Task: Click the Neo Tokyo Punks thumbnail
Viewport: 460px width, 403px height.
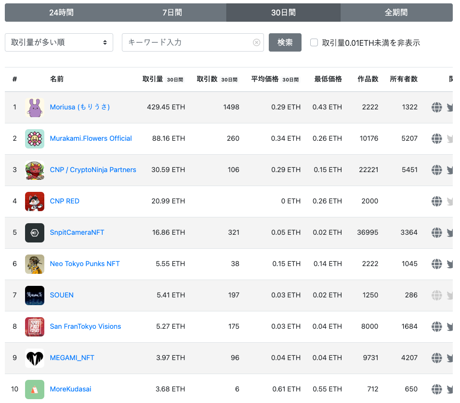Action: click(x=35, y=264)
